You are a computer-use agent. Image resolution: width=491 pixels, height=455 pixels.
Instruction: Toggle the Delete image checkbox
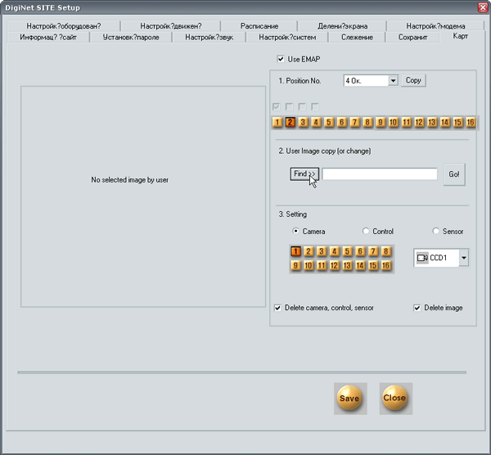pyautogui.click(x=417, y=308)
